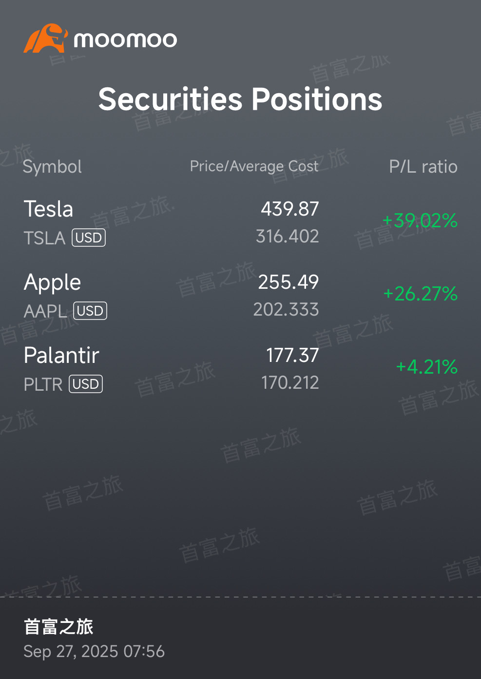This screenshot has height=679, width=481.
Task: Click Tesla's +39.02% P/L ratio
Action: (x=420, y=220)
